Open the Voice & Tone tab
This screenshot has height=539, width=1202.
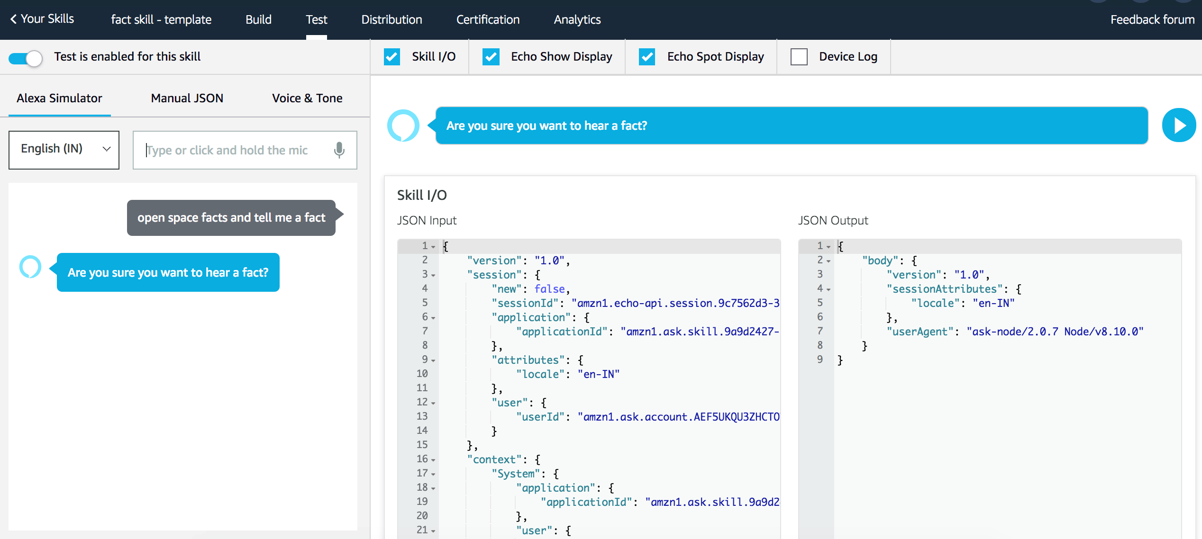[307, 98]
